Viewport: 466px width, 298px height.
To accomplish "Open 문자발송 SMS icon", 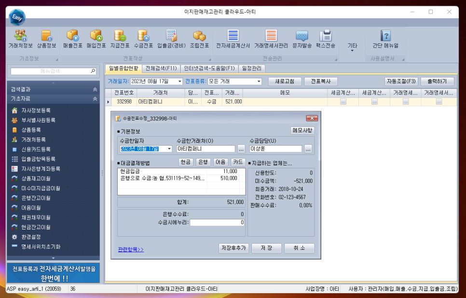I will pyautogui.click(x=302, y=39).
